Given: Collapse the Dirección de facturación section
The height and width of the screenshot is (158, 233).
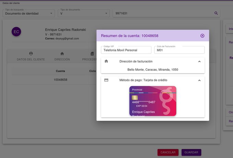Looking at the screenshot, I should (x=199, y=61).
